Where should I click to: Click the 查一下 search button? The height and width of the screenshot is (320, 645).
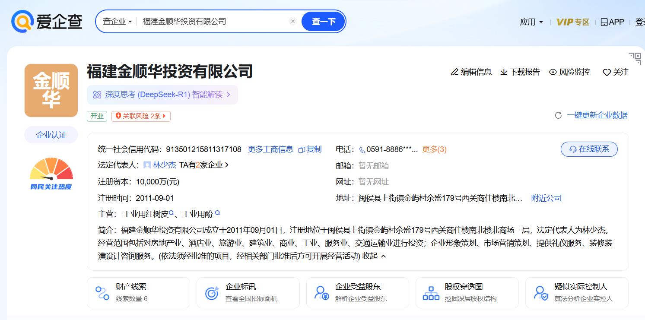pyautogui.click(x=323, y=22)
